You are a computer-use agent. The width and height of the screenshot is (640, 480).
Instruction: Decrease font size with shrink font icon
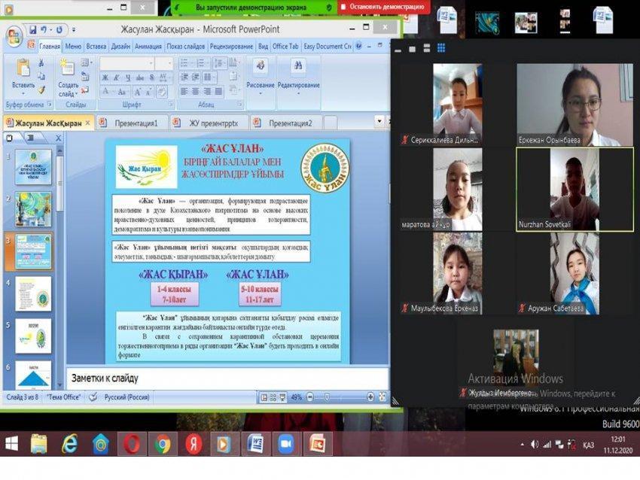point(148,92)
